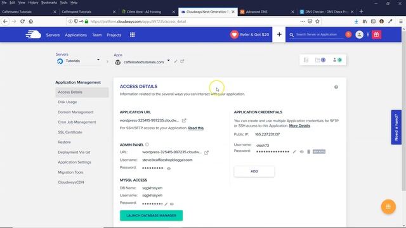Click the SSH KEYS badge button
406x228 pixels.
[319, 152]
